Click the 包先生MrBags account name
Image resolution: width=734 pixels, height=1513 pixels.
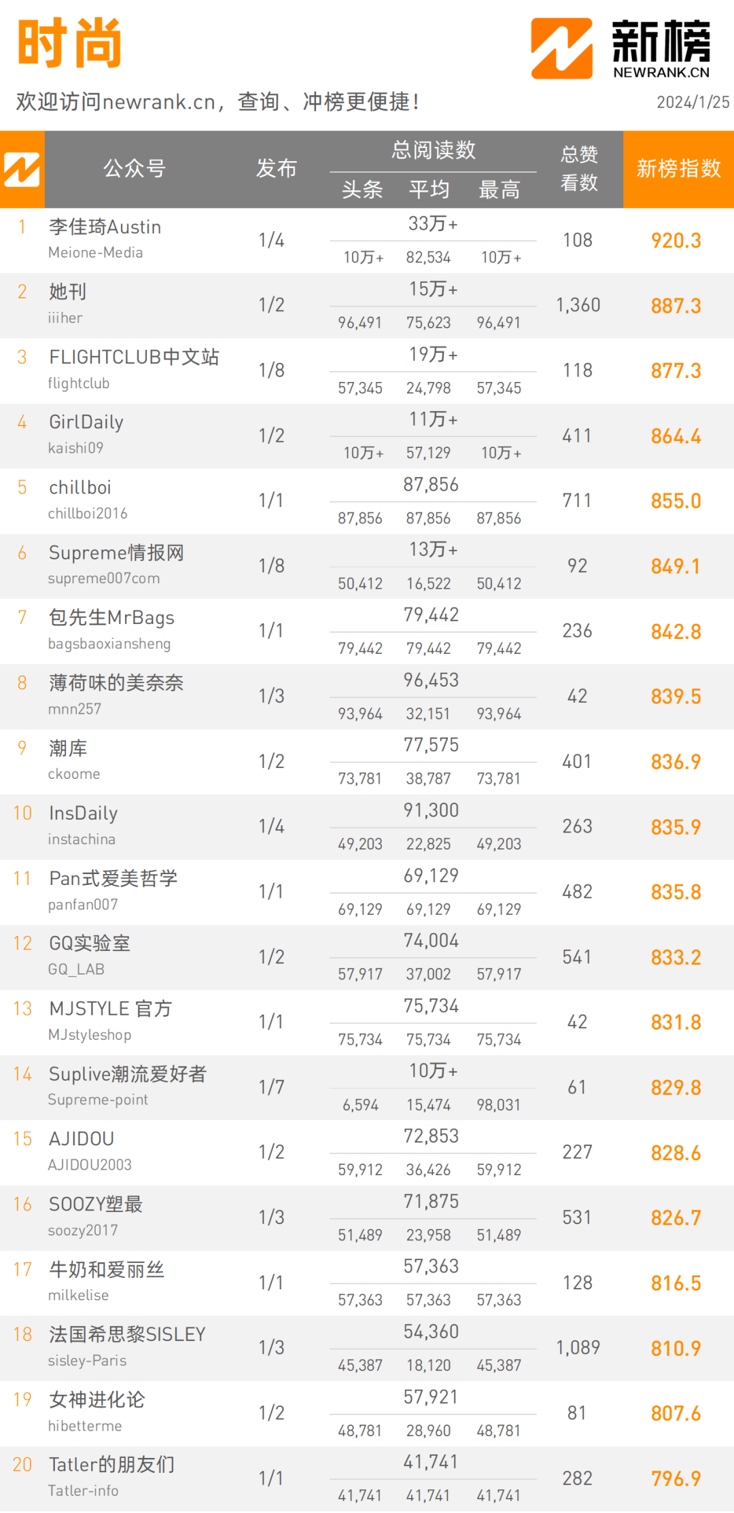pos(111,618)
